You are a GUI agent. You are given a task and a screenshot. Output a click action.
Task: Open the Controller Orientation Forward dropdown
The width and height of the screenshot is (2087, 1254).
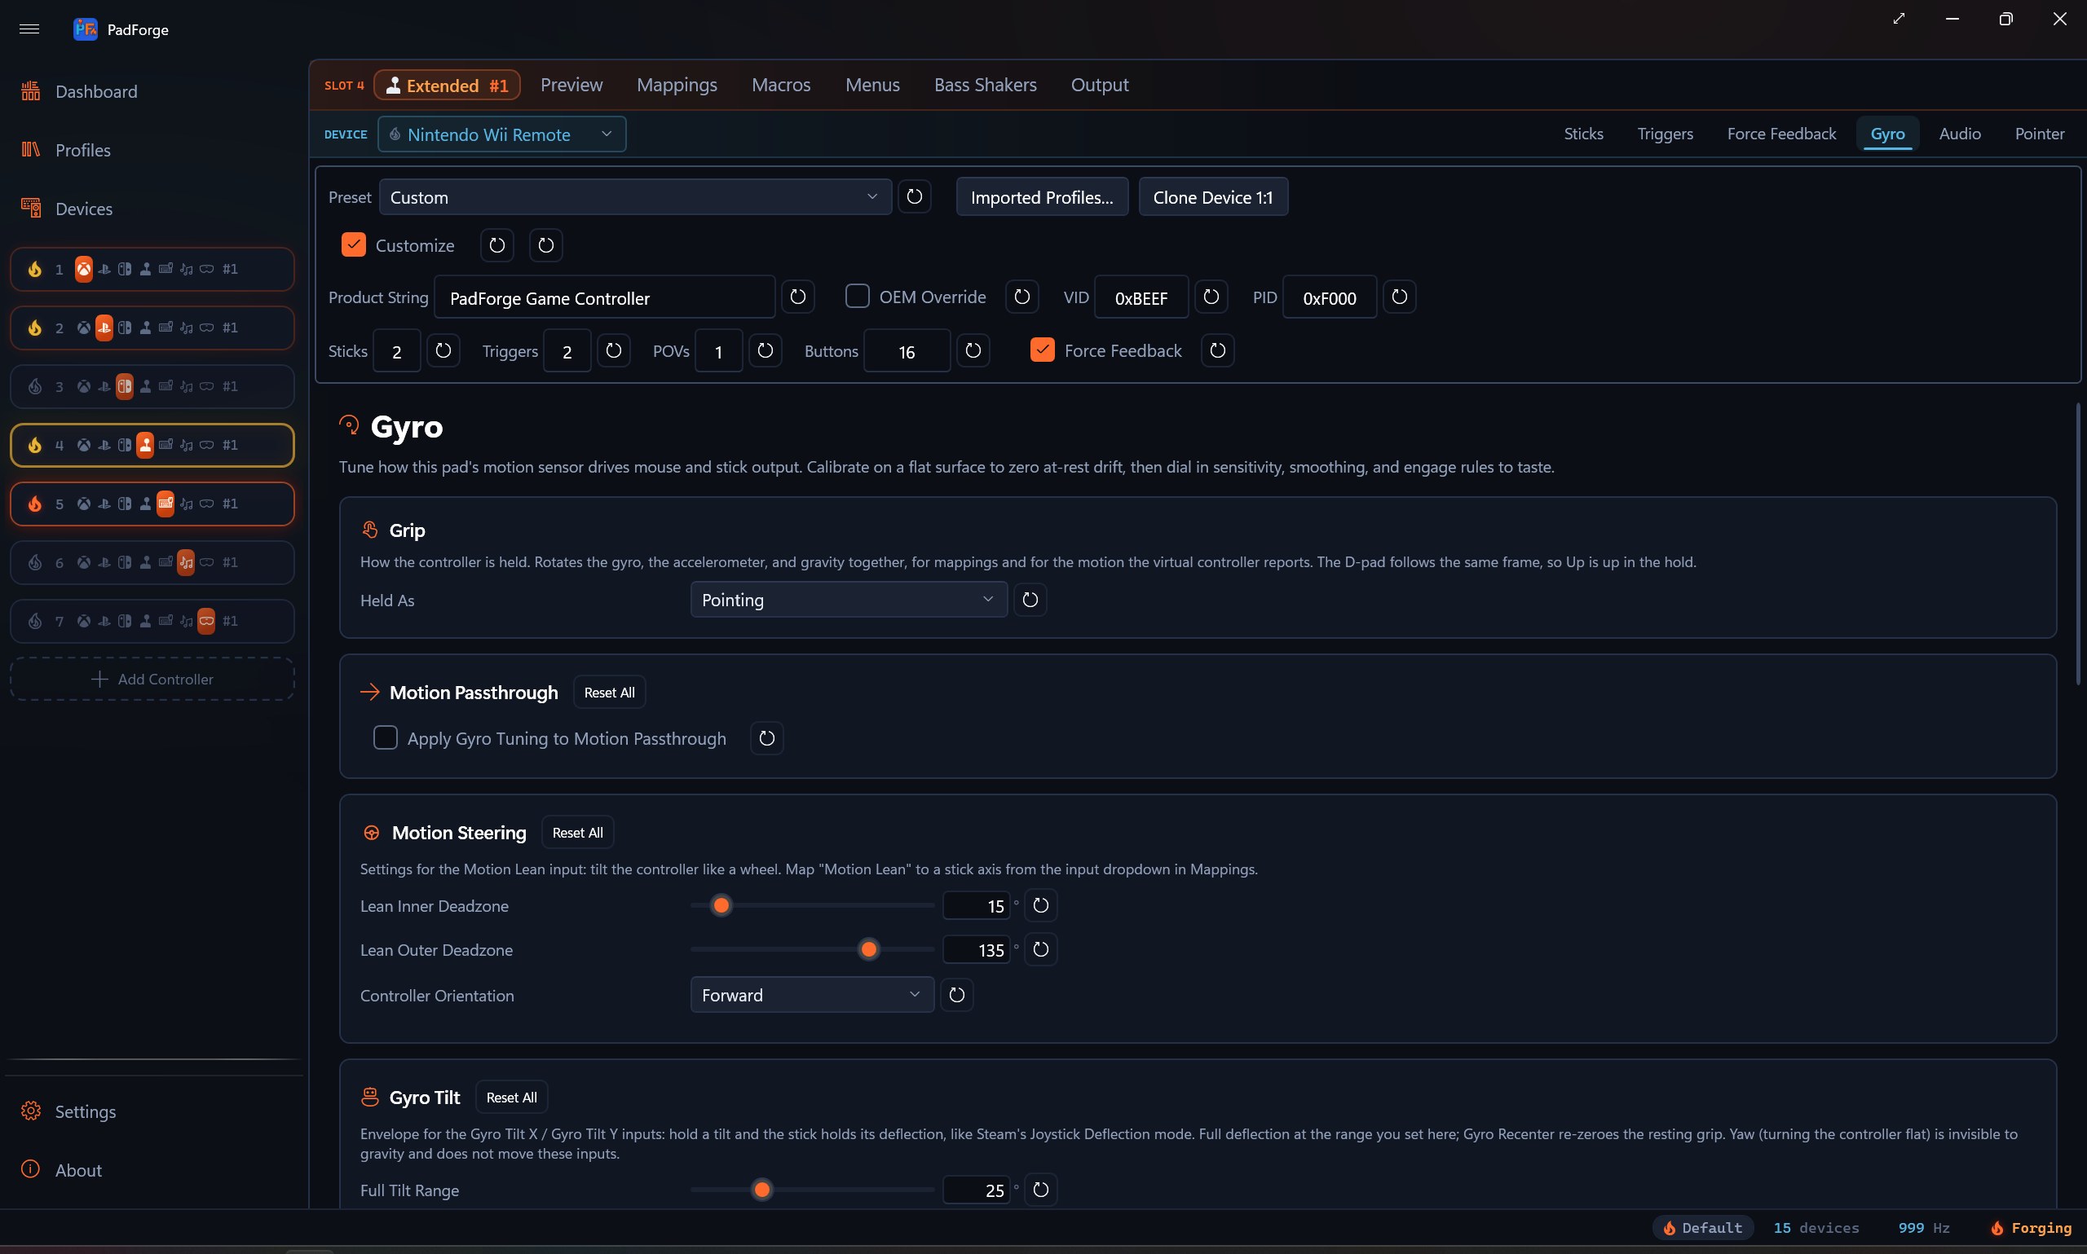[x=811, y=995]
